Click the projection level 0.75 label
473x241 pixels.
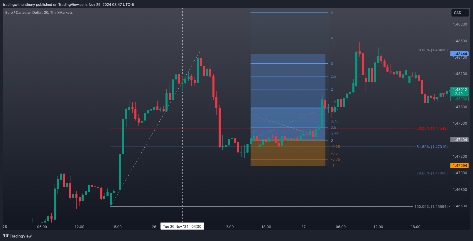coord(335,121)
